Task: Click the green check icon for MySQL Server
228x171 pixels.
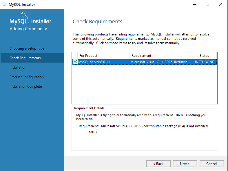Action: pyautogui.click(x=75, y=62)
